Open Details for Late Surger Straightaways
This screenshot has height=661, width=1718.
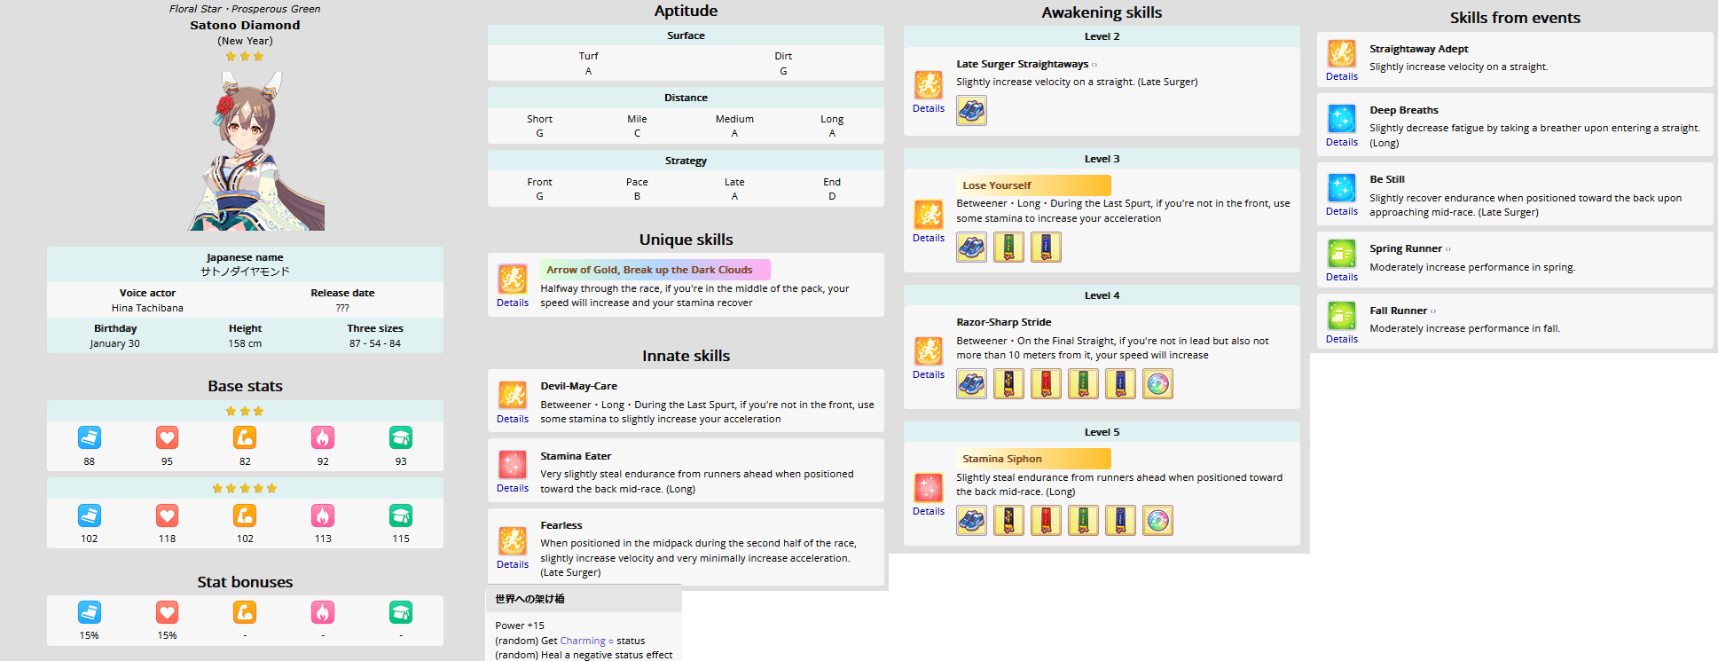929,109
